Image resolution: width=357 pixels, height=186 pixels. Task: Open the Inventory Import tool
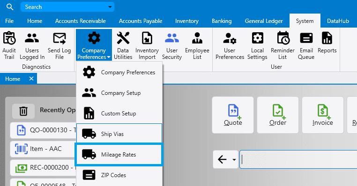pyautogui.click(x=147, y=45)
